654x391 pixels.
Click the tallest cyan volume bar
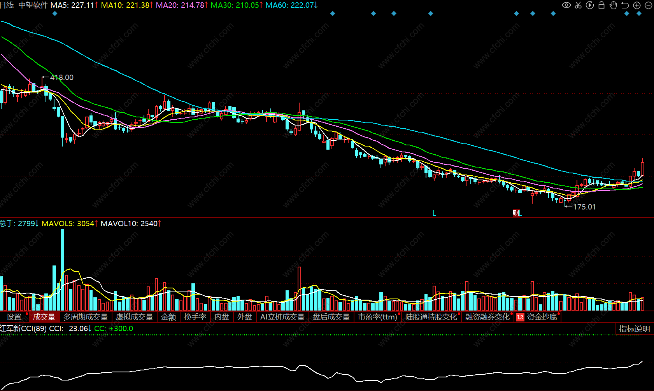point(62,270)
